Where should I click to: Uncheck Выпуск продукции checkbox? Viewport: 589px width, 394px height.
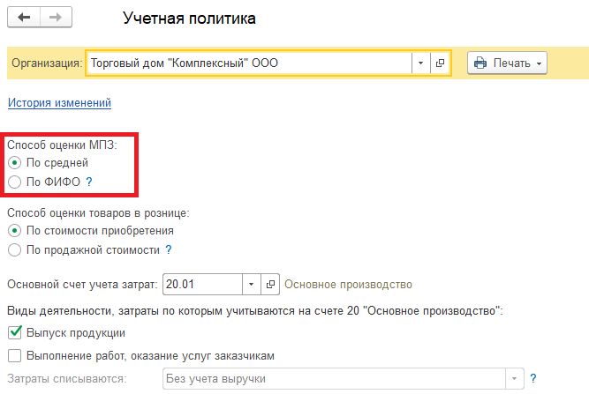tap(15, 332)
